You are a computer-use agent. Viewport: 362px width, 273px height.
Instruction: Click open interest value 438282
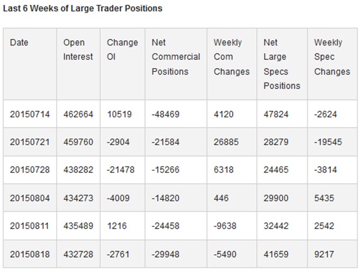tap(78, 170)
